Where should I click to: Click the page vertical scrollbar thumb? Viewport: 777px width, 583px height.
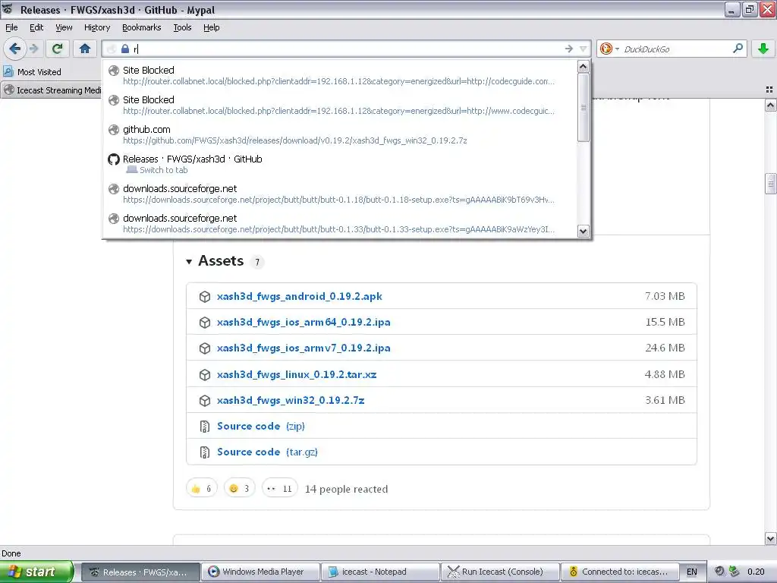770,184
